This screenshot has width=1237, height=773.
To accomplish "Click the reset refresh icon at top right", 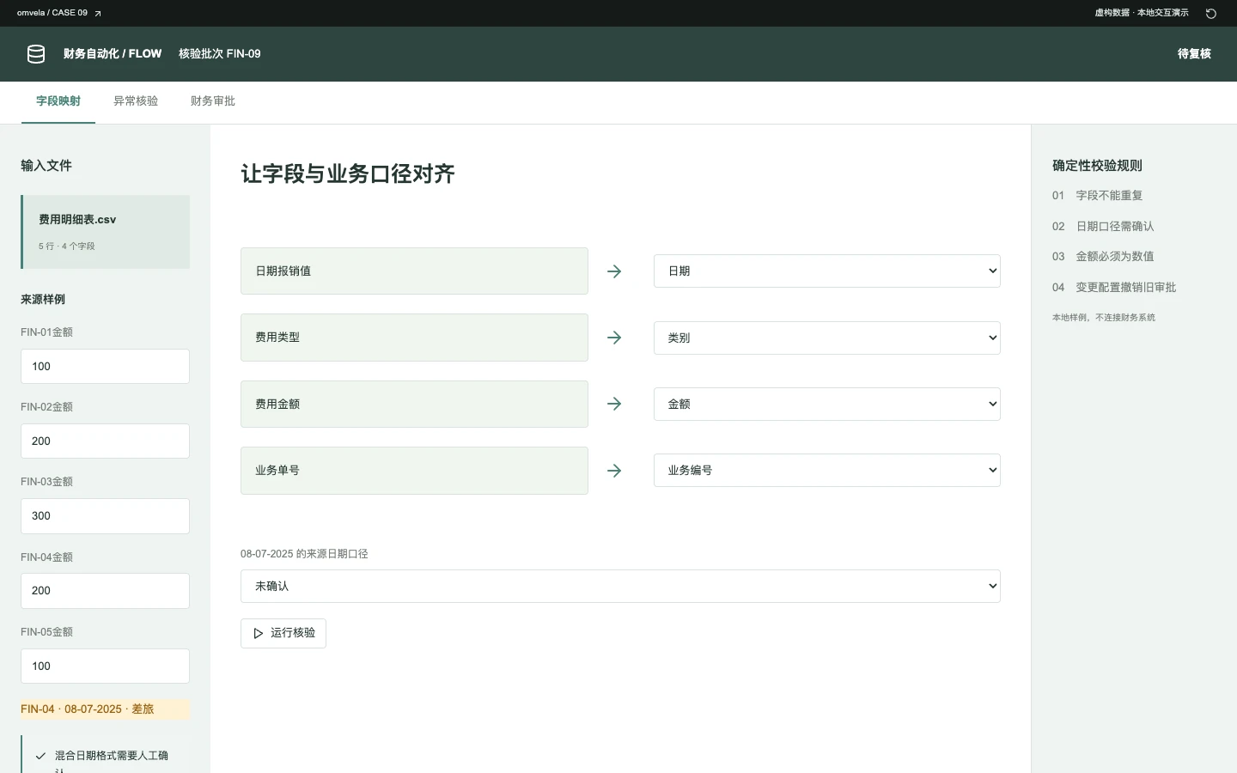I will coord(1211,14).
